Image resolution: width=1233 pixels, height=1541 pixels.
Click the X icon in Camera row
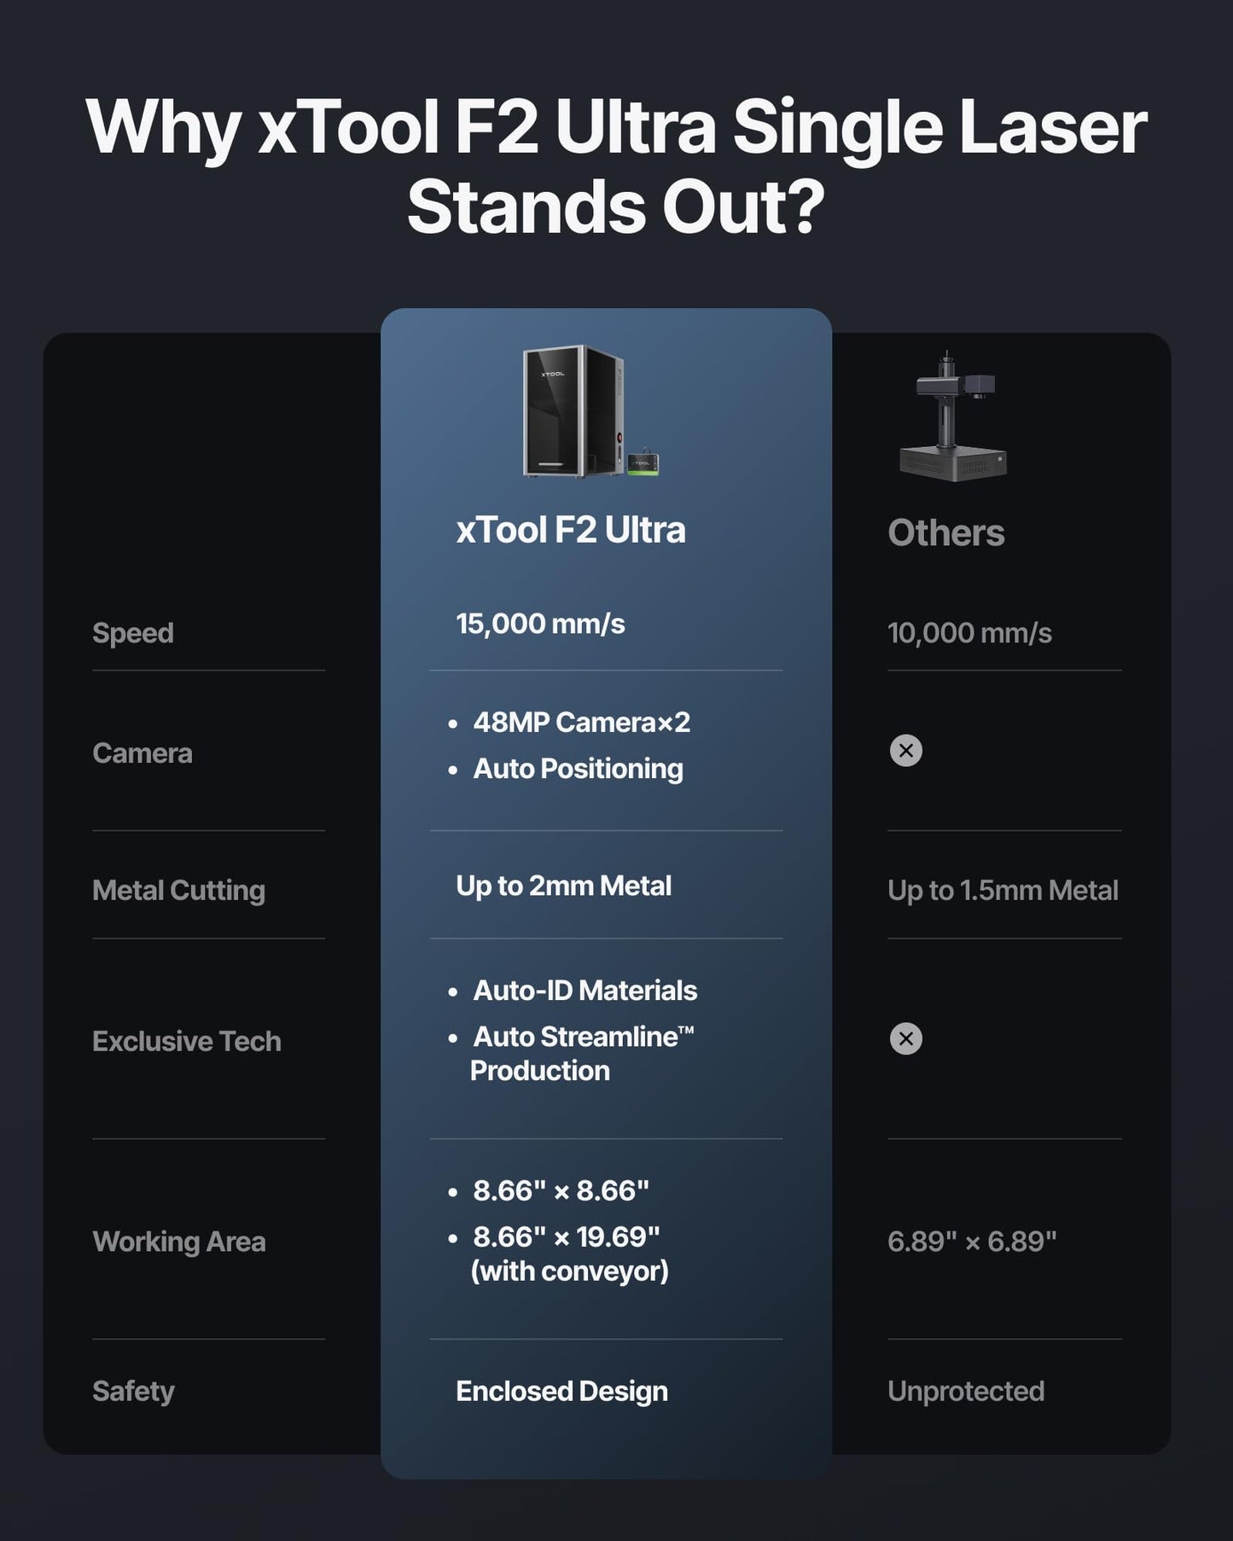point(905,751)
